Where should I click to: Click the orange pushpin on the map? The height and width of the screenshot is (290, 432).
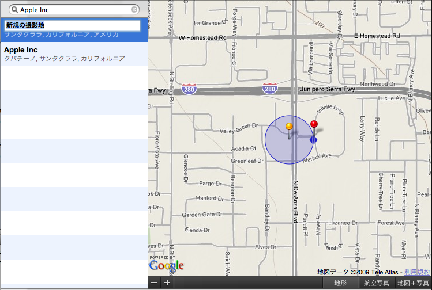290,127
